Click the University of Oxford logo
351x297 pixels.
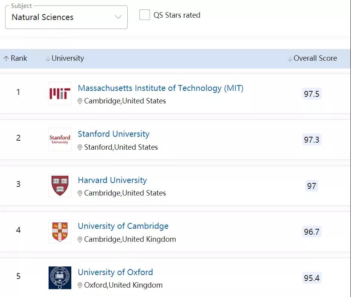pyautogui.click(x=60, y=278)
